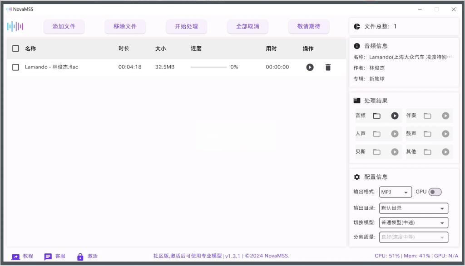Click the author value 林俊杰
This screenshot has height=266, width=465.
click(x=377, y=68)
